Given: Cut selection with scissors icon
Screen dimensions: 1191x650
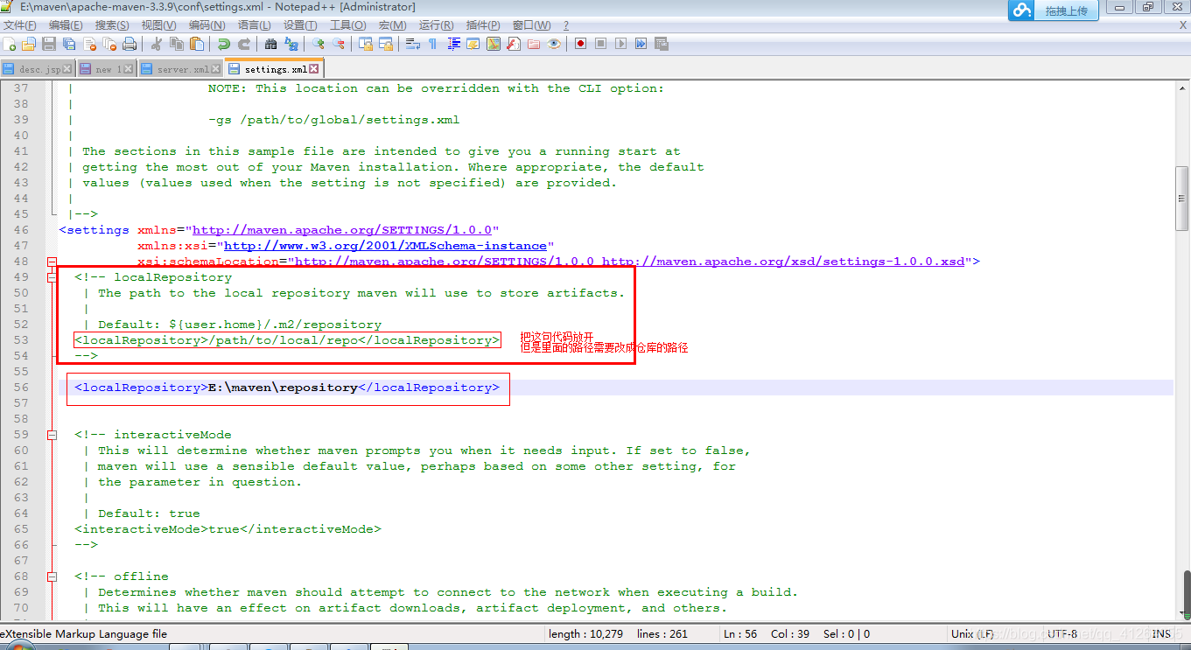Looking at the screenshot, I should (157, 44).
